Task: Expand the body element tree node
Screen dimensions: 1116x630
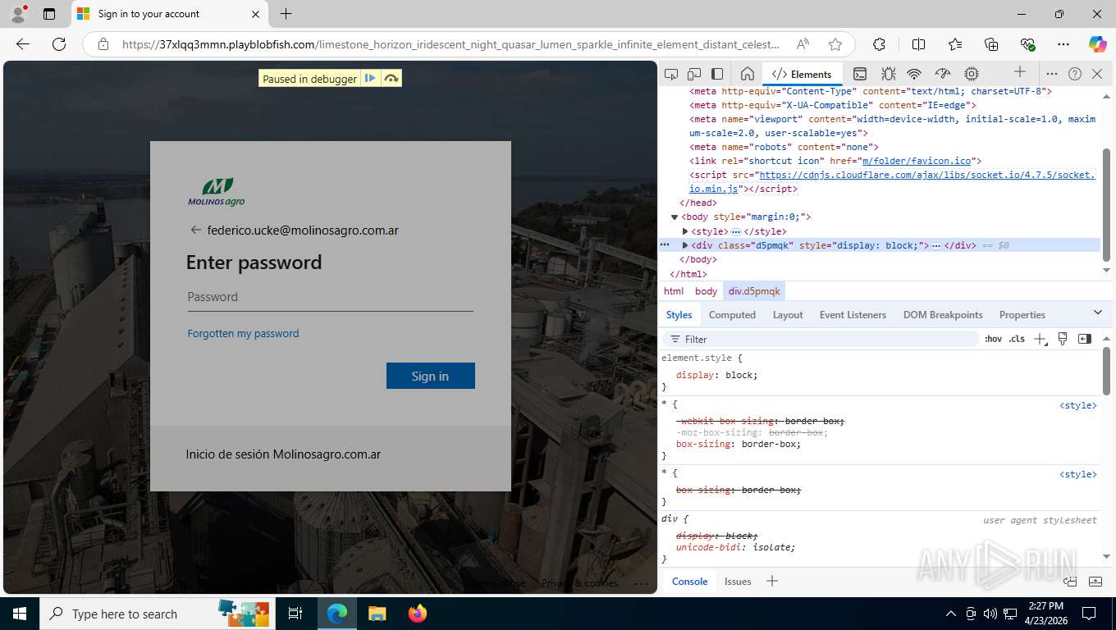Action: tap(675, 217)
